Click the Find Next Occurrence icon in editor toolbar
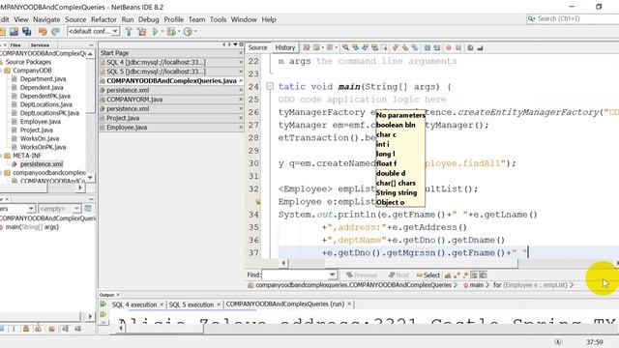 [365, 47]
